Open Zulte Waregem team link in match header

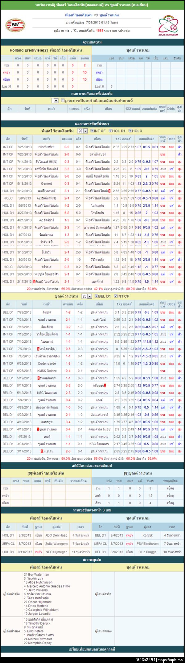pos(109,15)
